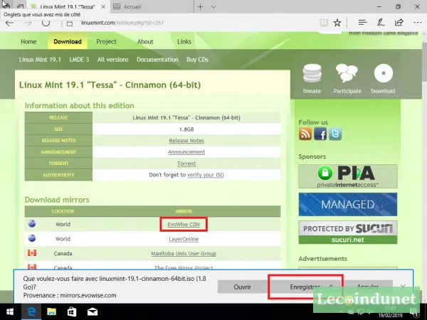
Task: Click the MANAGED sponsor banner
Action: [x=348, y=204]
